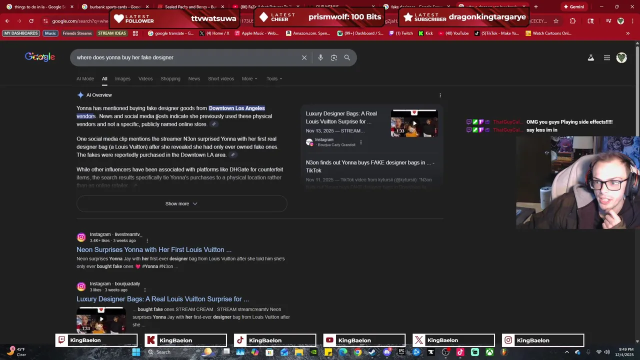Open options for the Bourjua Carly Grandoit result

tap(361, 142)
